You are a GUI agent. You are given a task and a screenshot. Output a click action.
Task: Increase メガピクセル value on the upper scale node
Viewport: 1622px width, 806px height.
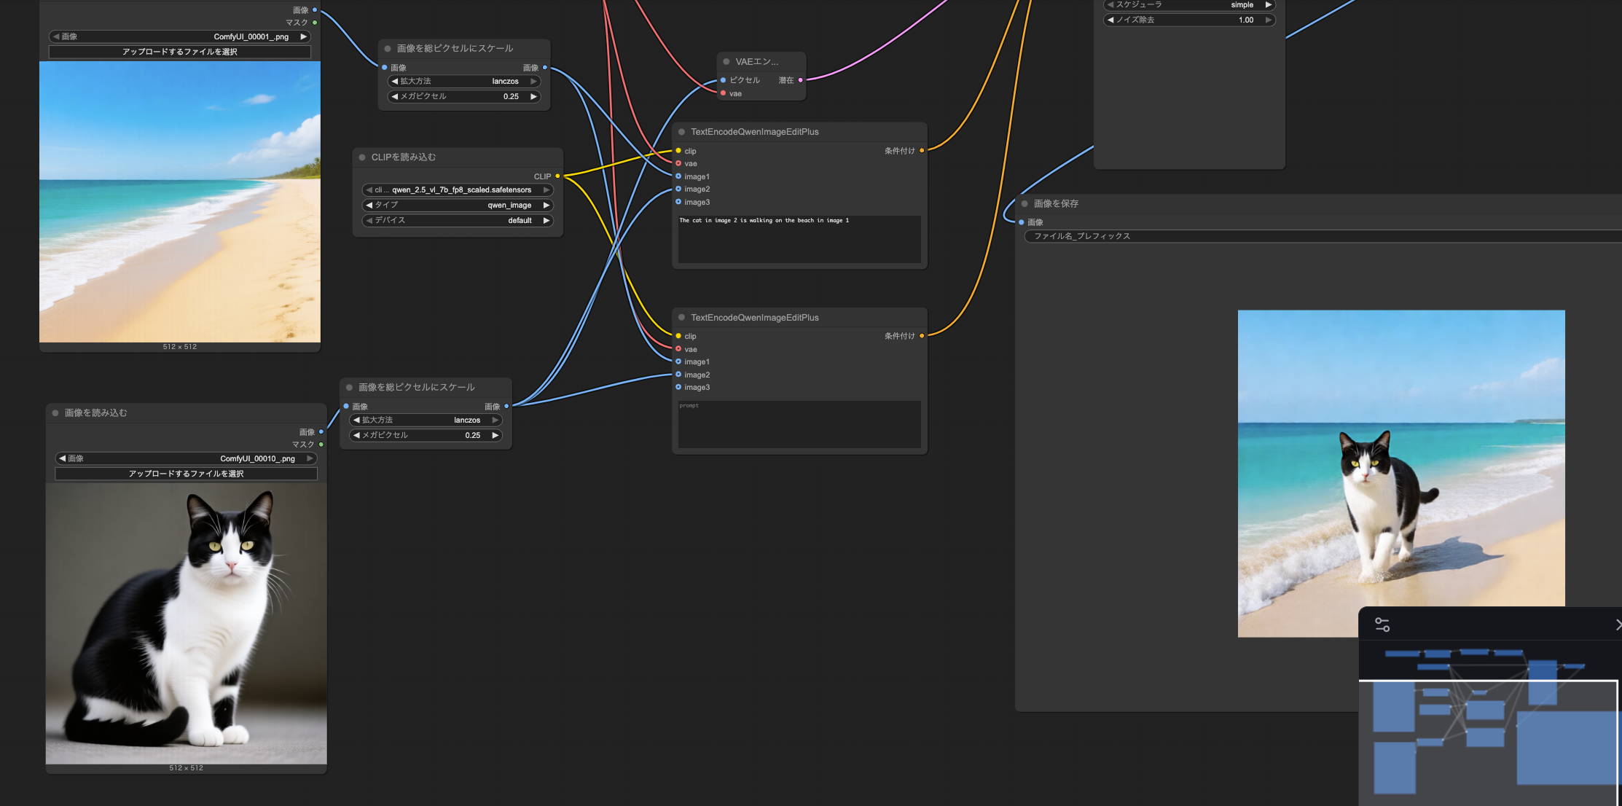tap(533, 96)
